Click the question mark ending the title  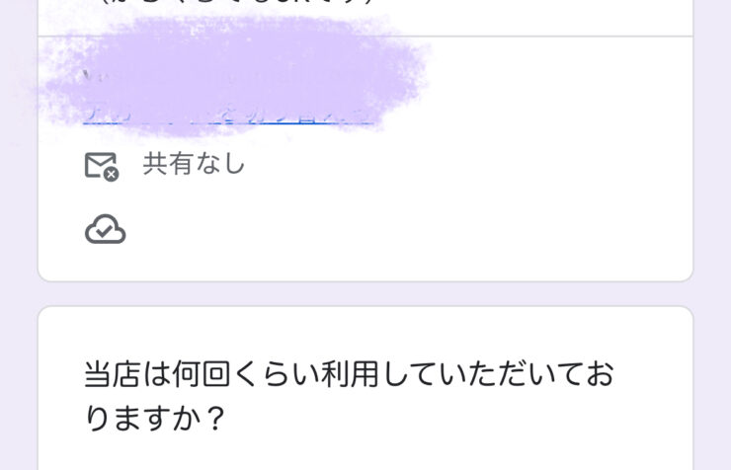[x=215, y=419]
